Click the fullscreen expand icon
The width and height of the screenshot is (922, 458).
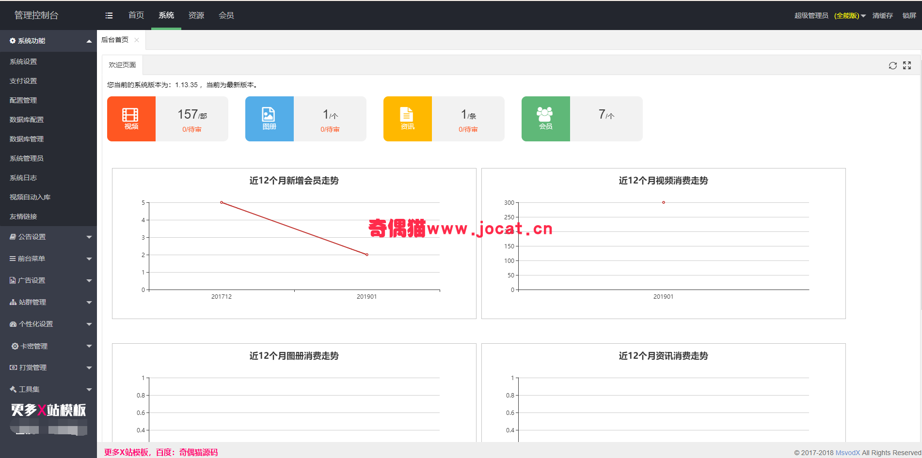pos(907,65)
